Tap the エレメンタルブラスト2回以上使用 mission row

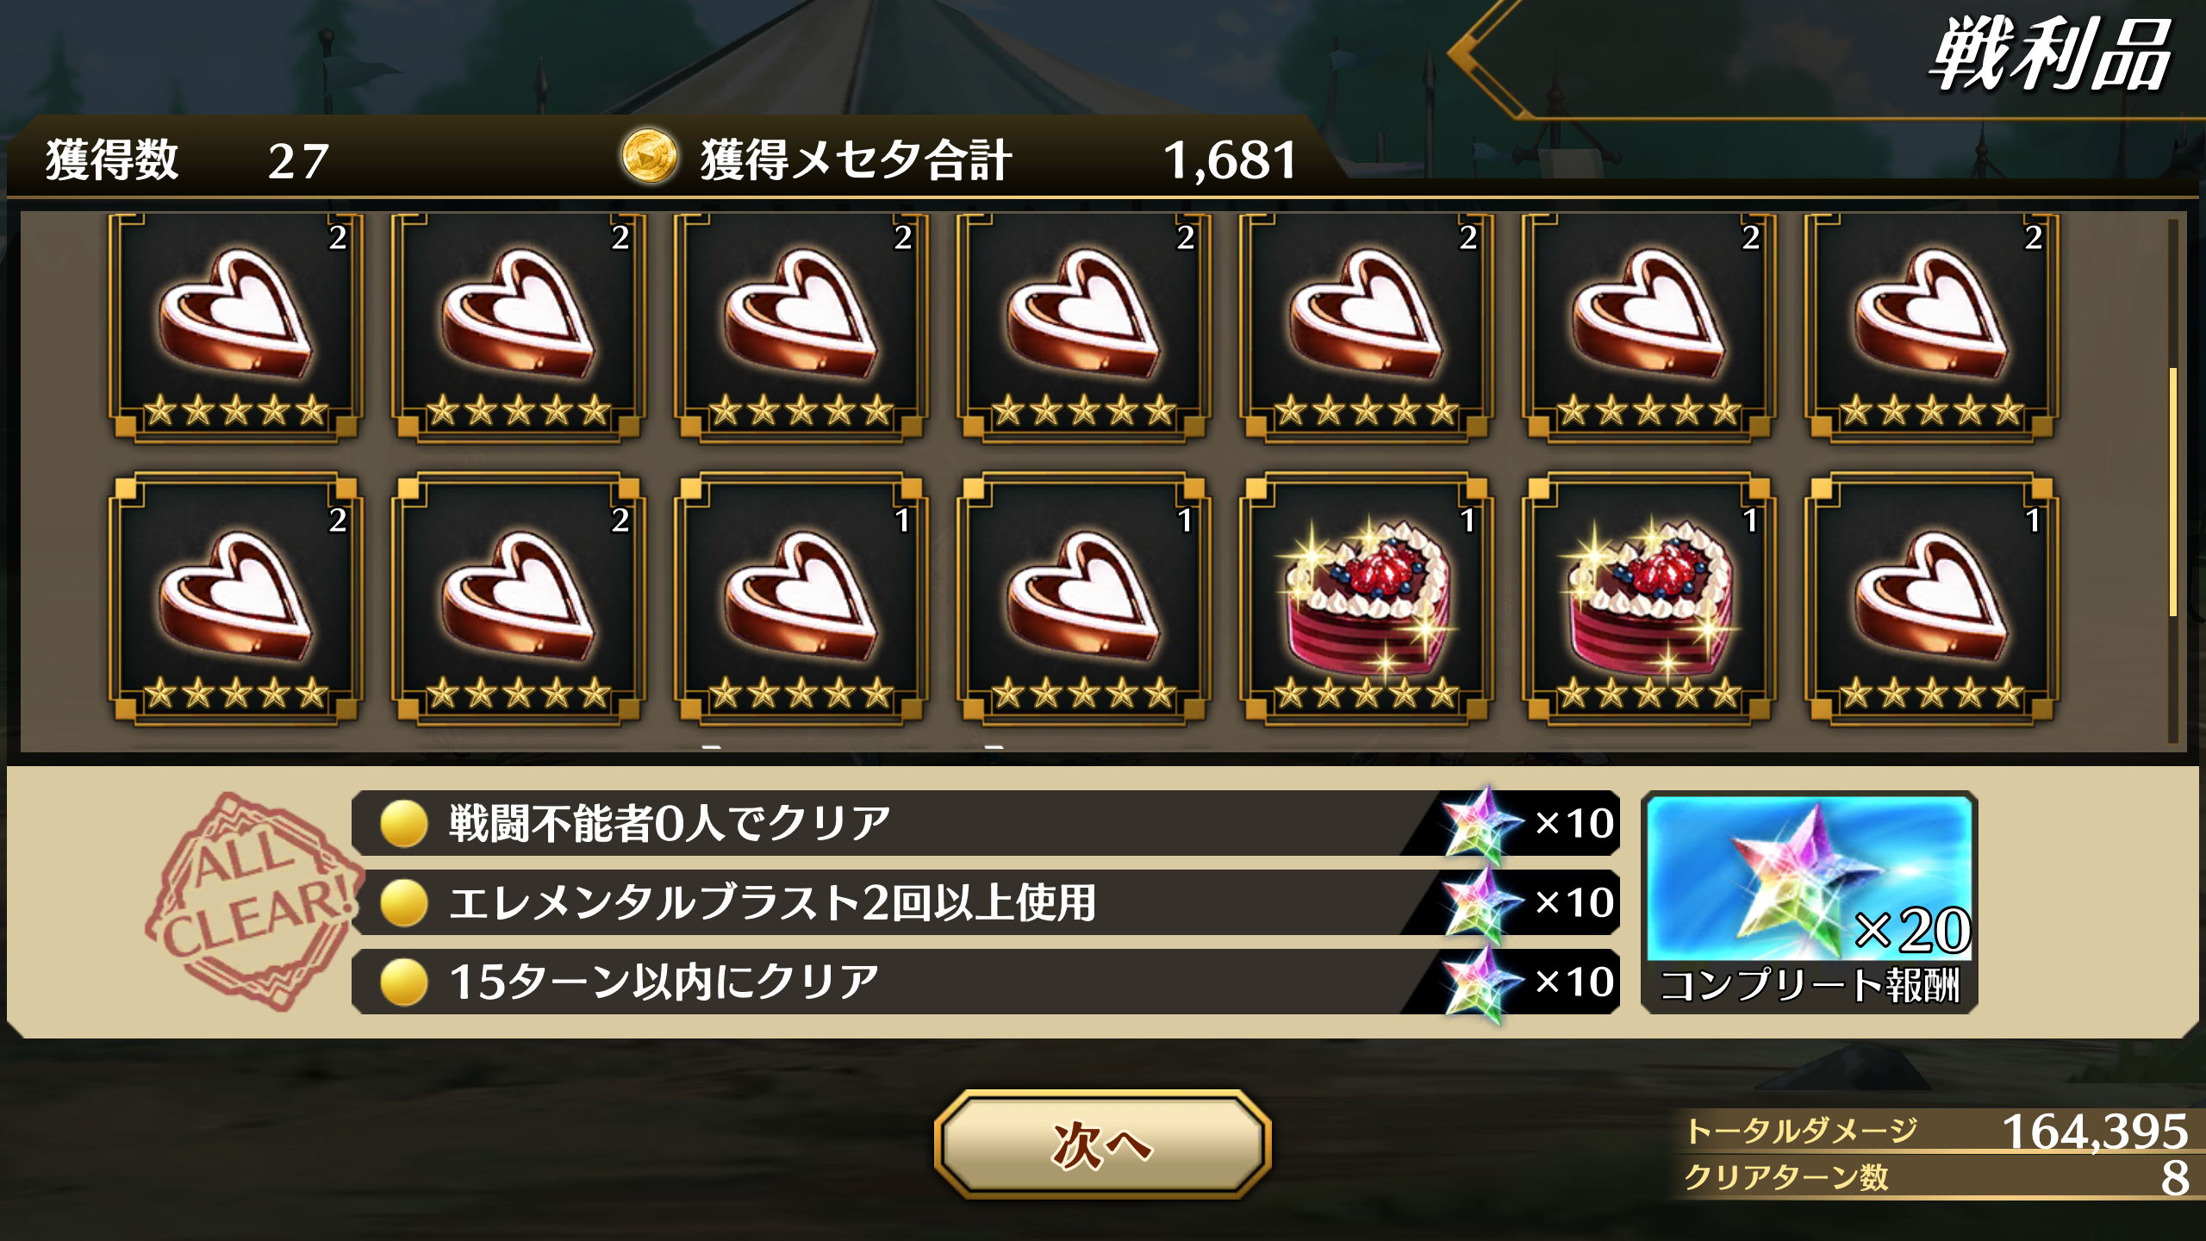[985, 903]
